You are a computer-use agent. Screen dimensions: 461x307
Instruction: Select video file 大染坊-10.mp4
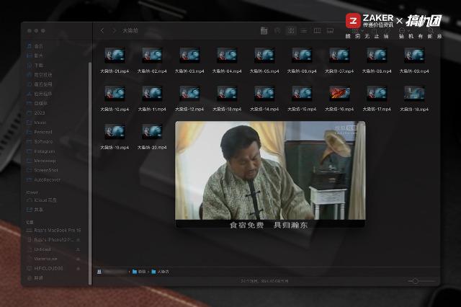pyautogui.click(x=115, y=99)
